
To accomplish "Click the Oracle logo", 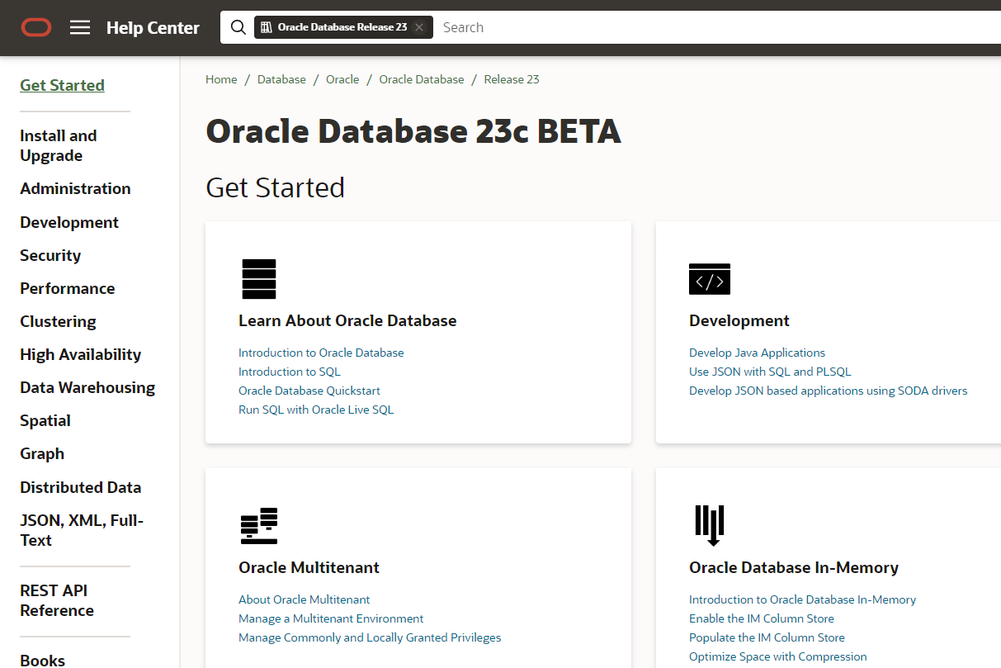I will 36,27.
